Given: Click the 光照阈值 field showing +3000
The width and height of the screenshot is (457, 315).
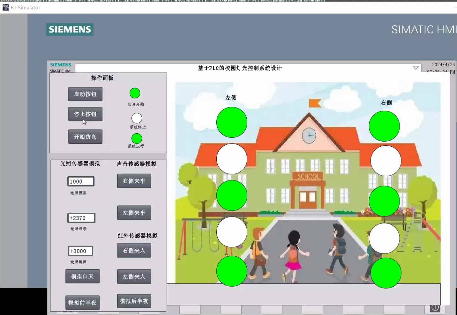Looking at the screenshot, I should tap(80, 251).
